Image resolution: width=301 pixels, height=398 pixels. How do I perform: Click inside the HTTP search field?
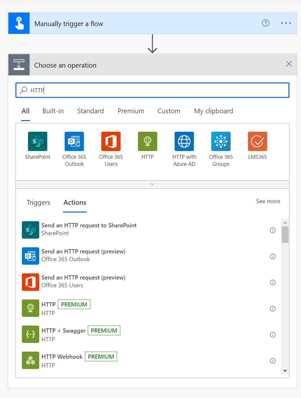coord(152,90)
